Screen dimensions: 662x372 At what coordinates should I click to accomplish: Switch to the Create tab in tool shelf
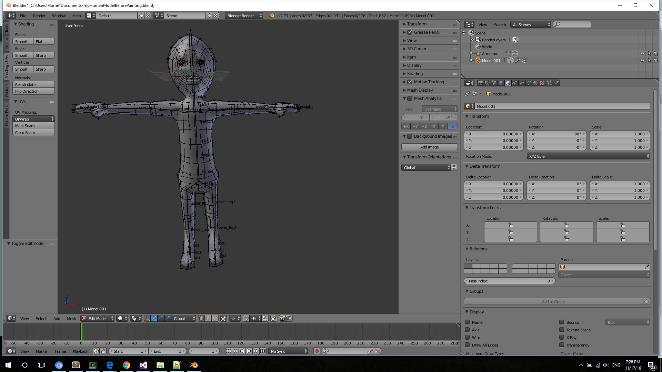click(x=7, y=44)
